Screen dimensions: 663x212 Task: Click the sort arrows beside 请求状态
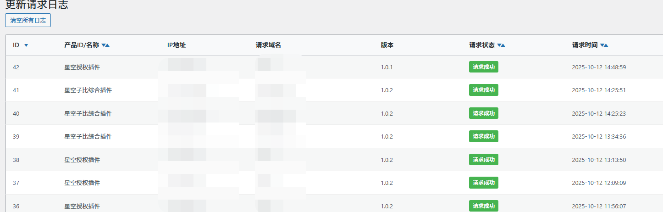click(x=501, y=45)
